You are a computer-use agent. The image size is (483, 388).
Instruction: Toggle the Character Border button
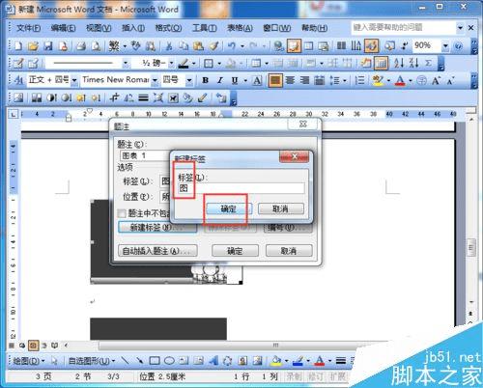pyautogui.click(x=257, y=80)
